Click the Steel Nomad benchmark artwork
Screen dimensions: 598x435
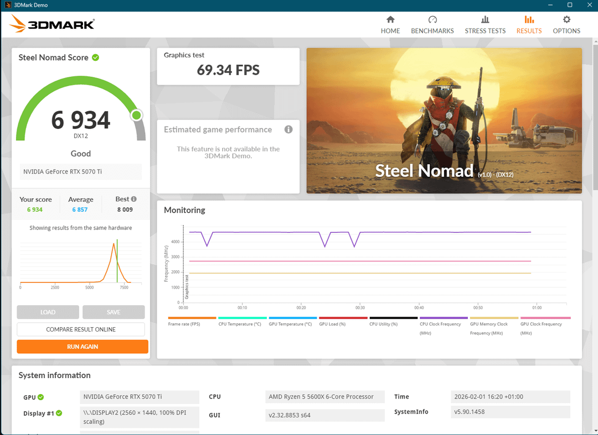coord(444,120)
